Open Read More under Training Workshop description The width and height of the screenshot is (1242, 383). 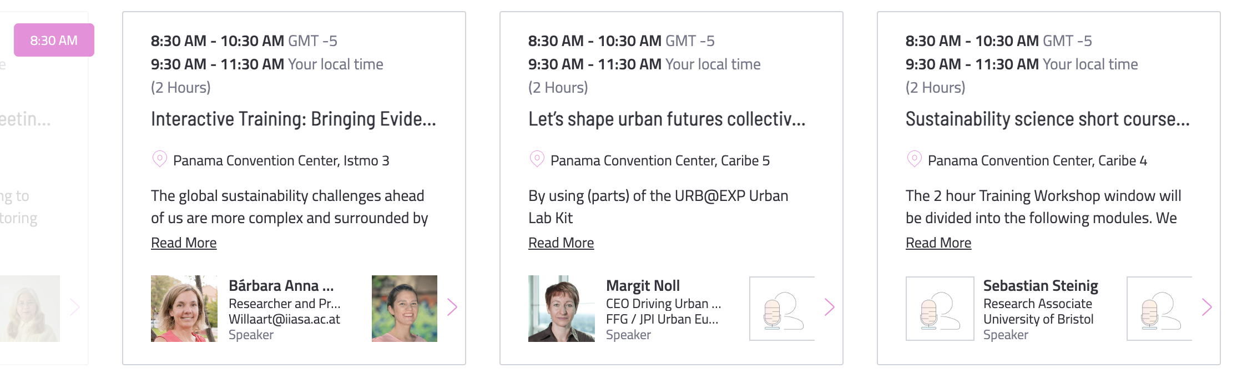tap(938, 243)
